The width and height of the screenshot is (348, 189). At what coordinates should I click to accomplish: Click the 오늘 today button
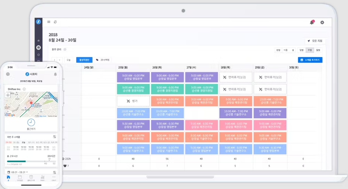69,60
